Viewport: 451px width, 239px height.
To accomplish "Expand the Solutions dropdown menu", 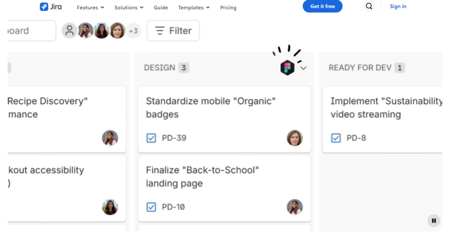I will click(x=129, y=7).
